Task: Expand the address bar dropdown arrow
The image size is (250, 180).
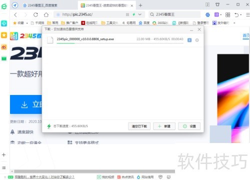Action: click(140, 14)
